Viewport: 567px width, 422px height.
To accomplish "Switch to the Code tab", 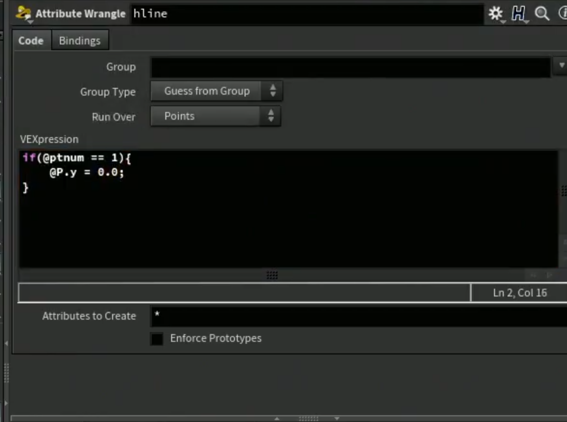I will pyautogui.click(x=31, y=41).
